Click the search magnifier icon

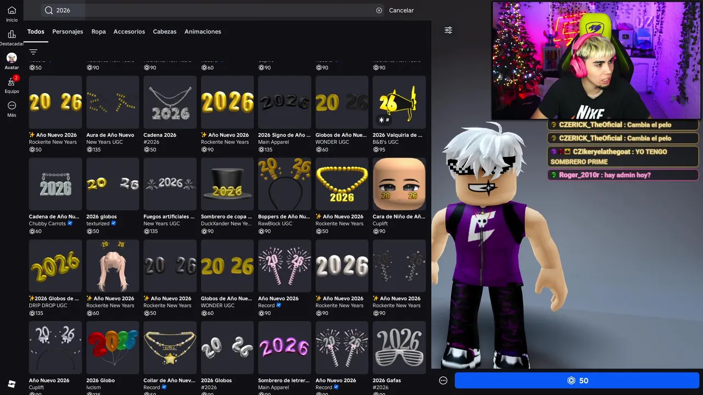(49, 10)
